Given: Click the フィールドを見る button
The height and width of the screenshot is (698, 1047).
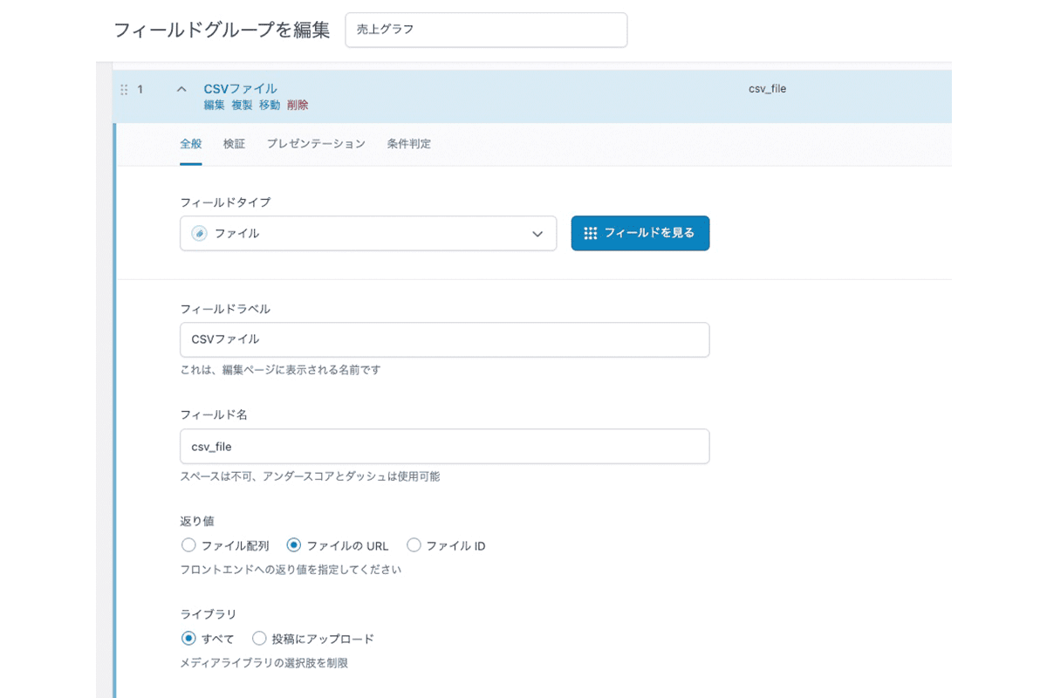Looking at the screenshot, I should [640, 233].
